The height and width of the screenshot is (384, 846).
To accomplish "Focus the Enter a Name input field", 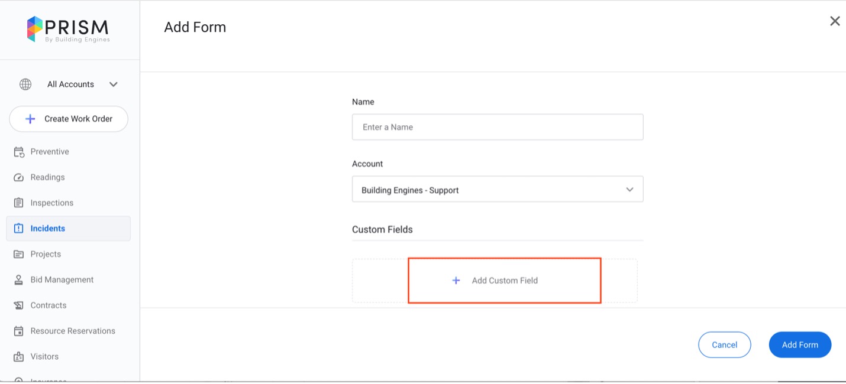I will [x=498, y=127].
